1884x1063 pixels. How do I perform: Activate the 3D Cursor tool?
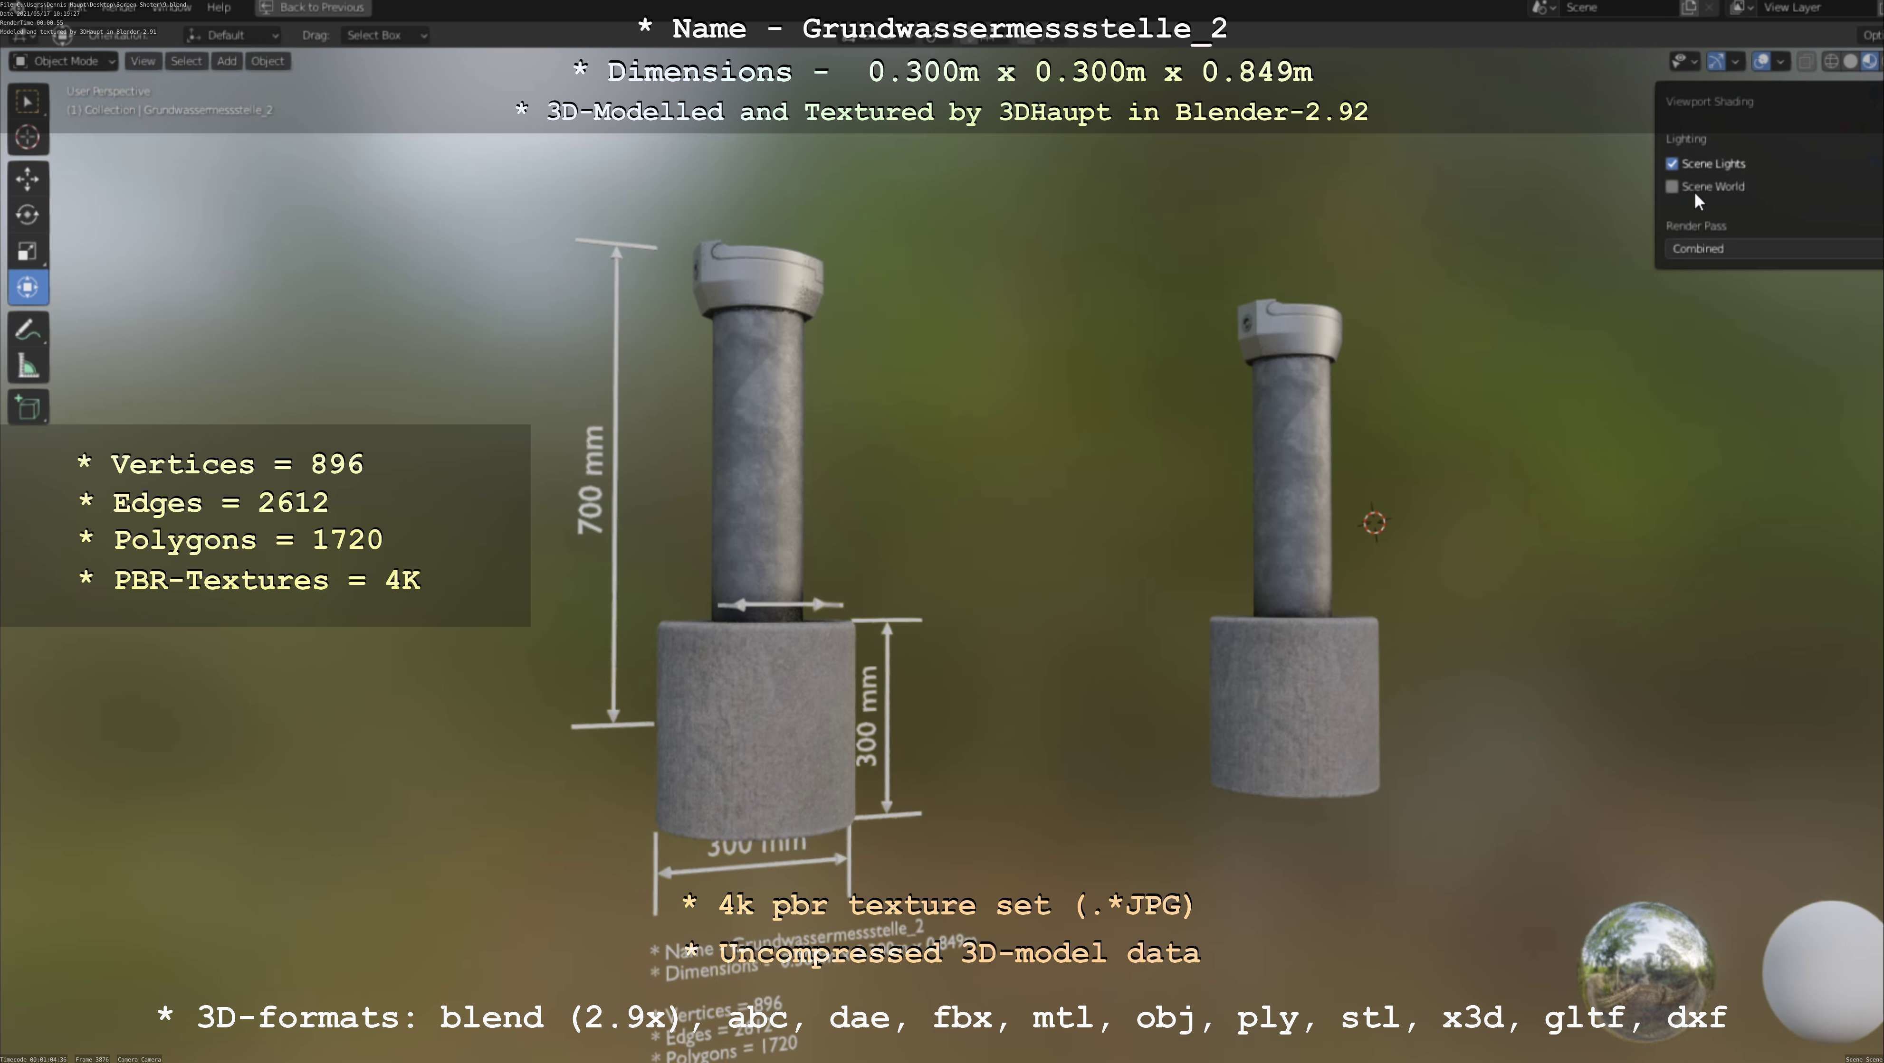pos(28,137)
